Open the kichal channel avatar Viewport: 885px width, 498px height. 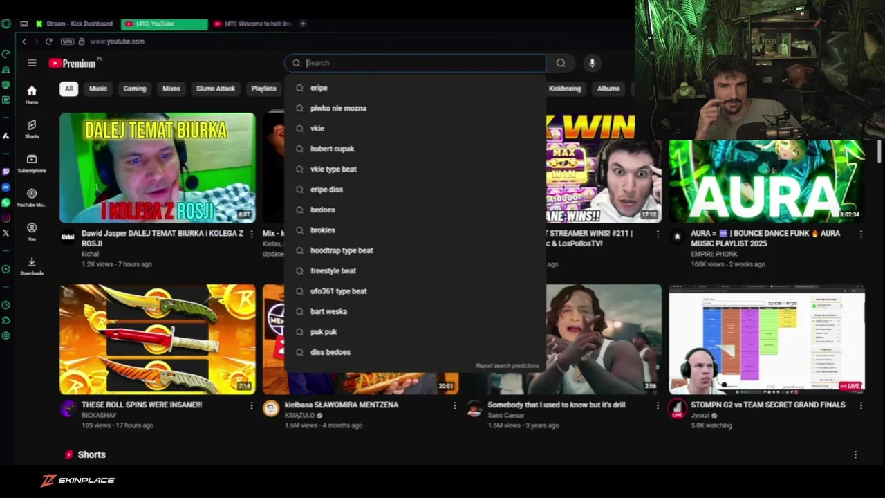pyautogui.click(x=68, y=237)
